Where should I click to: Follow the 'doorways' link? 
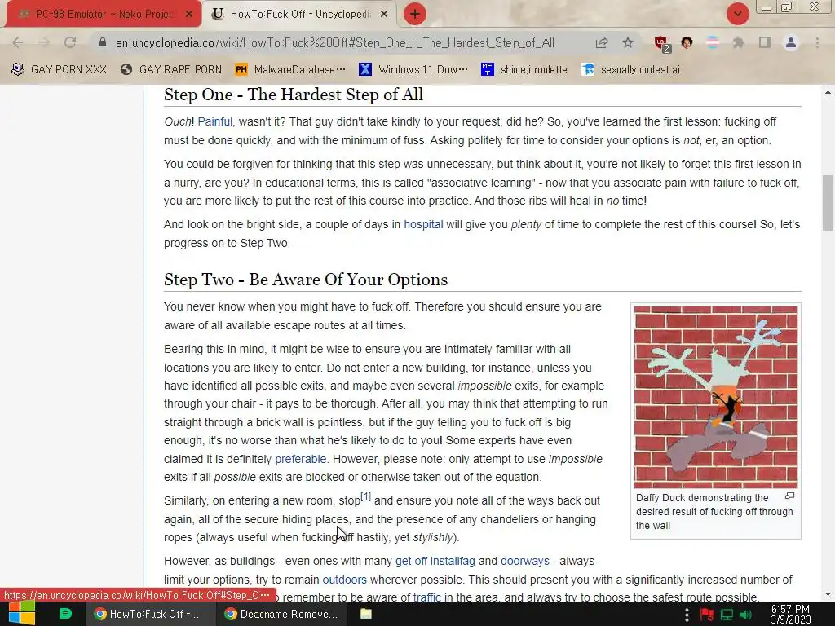(524, 562)
